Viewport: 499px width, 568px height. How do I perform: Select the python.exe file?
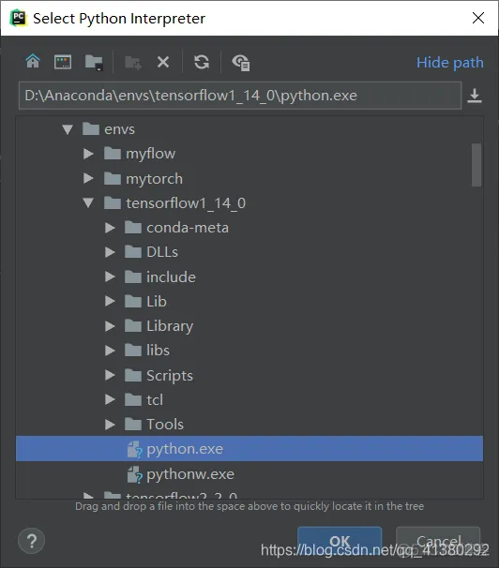click(x=249, y=448)
